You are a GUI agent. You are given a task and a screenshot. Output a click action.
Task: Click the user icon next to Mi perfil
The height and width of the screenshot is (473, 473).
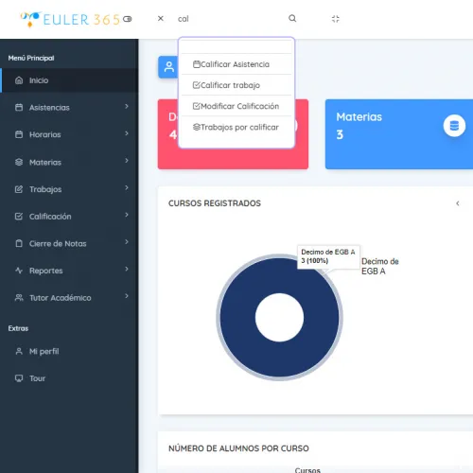[x=19, y=351]
